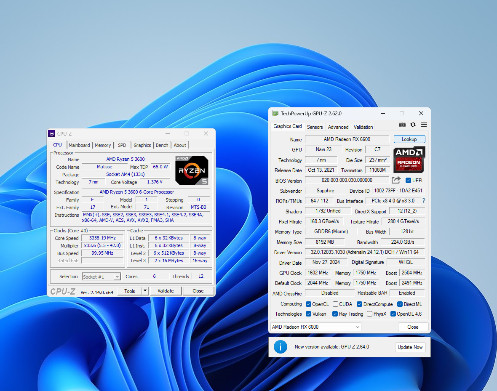Open the Socket #1 selection dropdown
This screenshot has width=497, height=391.
pyautogui.click(x=101, y=277)
